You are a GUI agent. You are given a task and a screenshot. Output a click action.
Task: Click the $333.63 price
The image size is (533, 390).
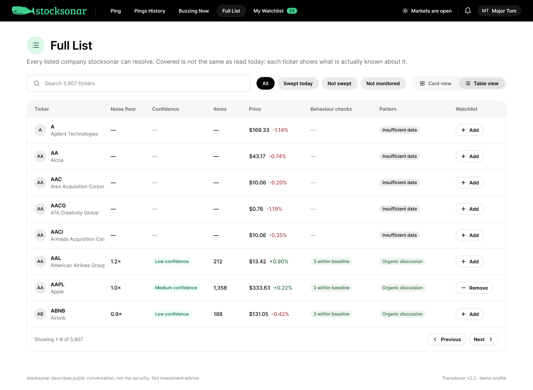(259, 288)
